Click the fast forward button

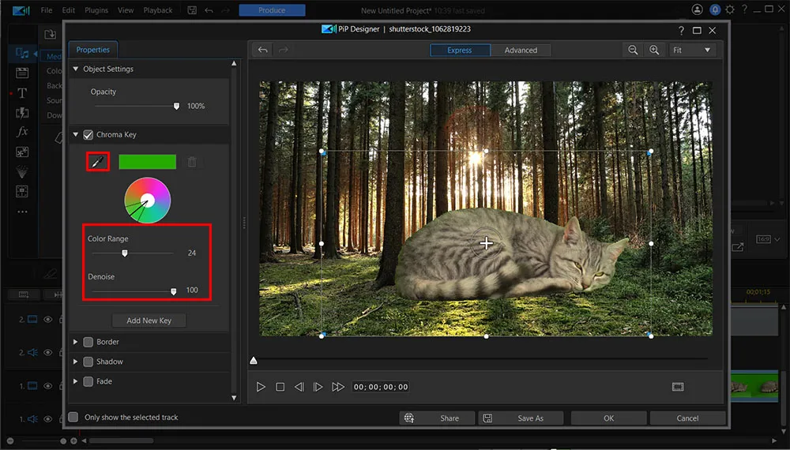tap(338, 387)
